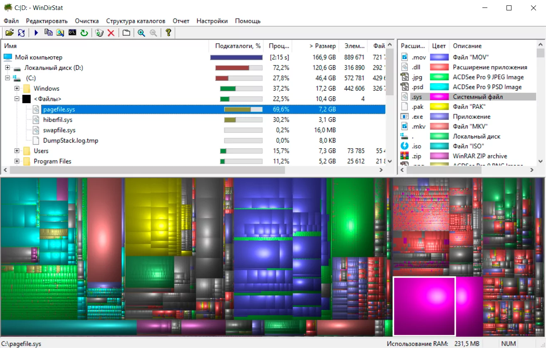Click the "Расширение приложения" description
Viewport: 546px width, 348px height.
(490, 67)
